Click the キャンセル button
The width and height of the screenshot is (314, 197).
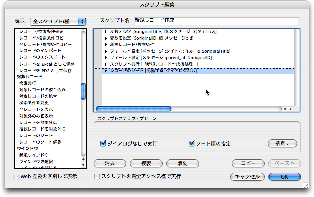pos(247,177)
